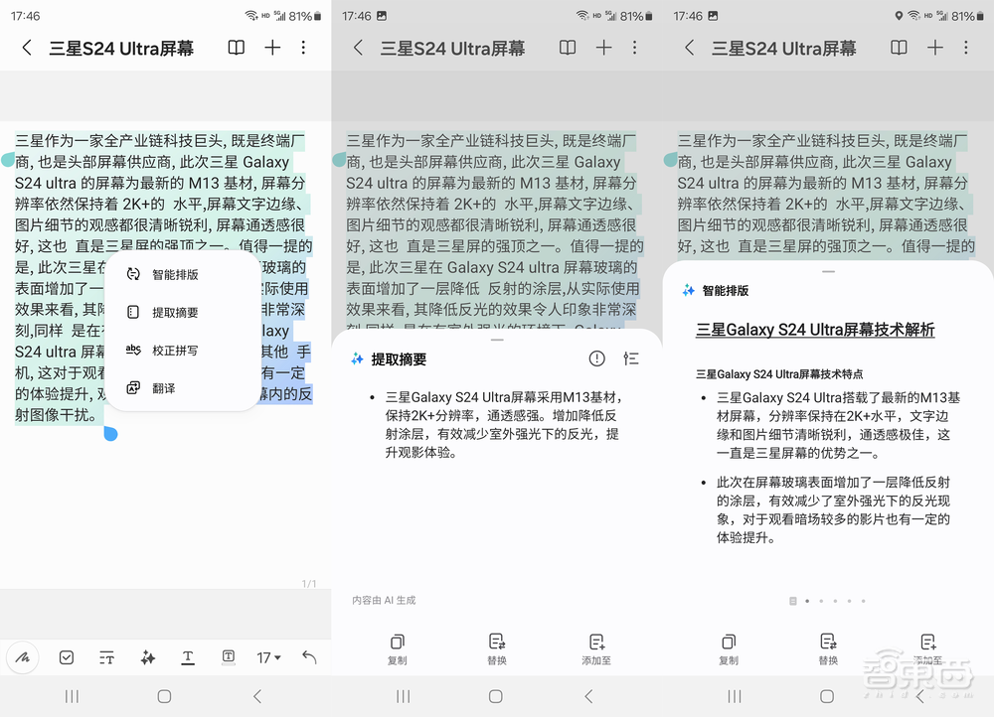Image resolution: width=994 pixels, height=717 pixels.
Task: Tap the boxed T highlight icon
Action: pos(228,657)
